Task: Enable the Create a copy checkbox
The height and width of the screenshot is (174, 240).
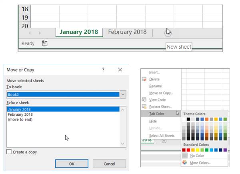Action: [x=9, y=152]
